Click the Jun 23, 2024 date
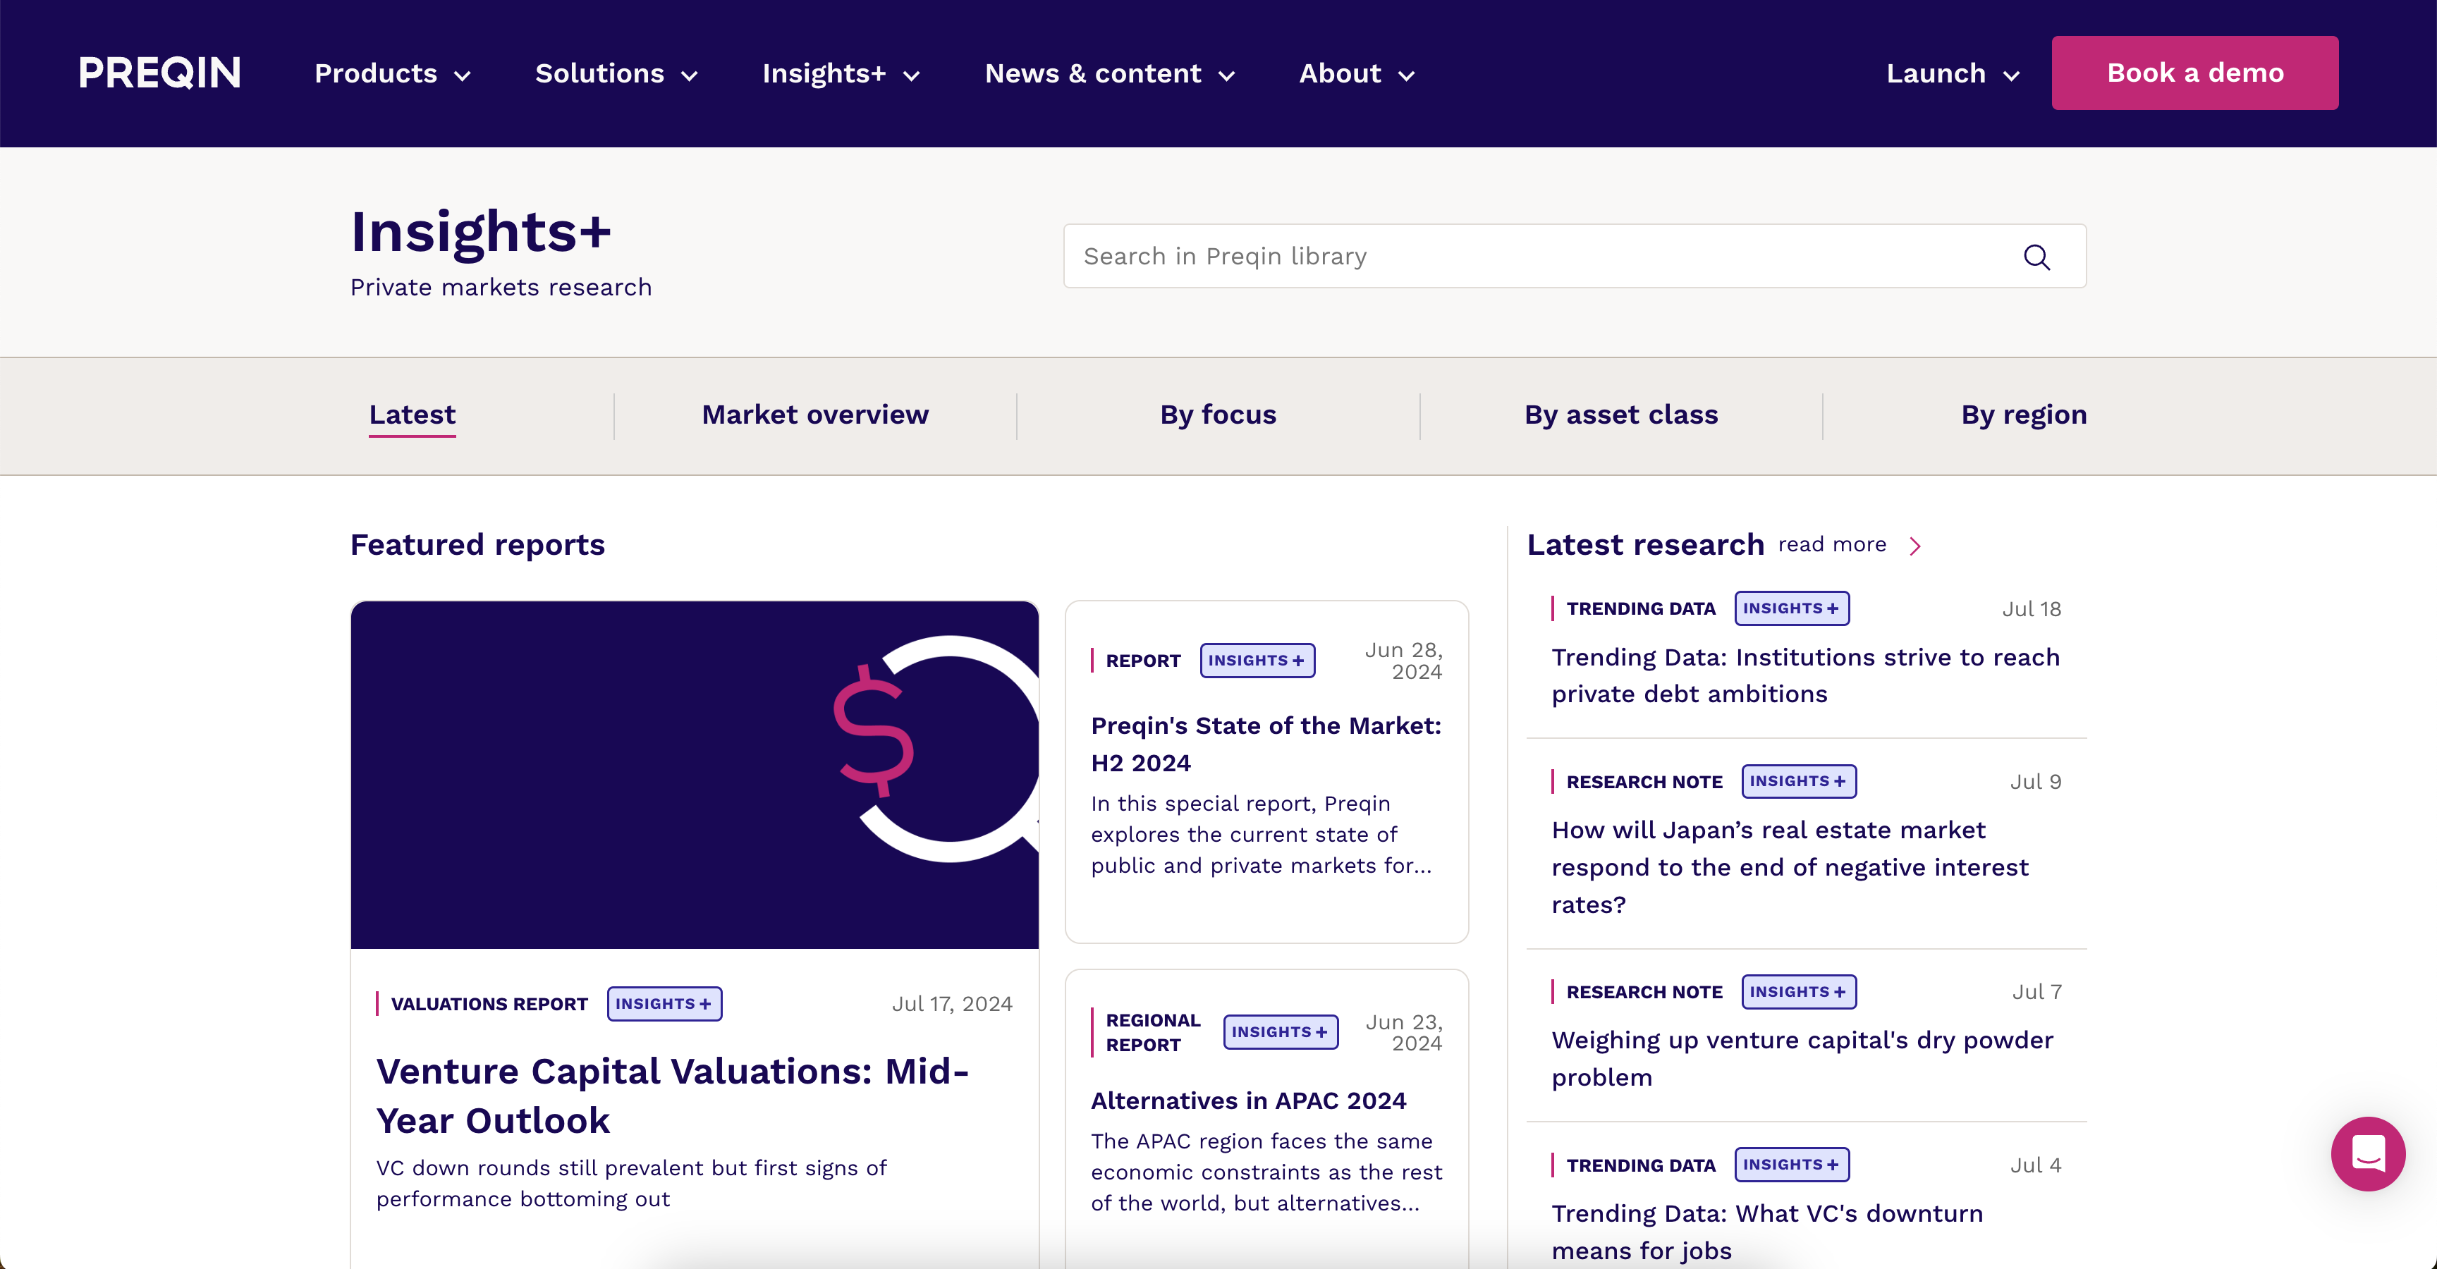 tap(1404, 1033)
